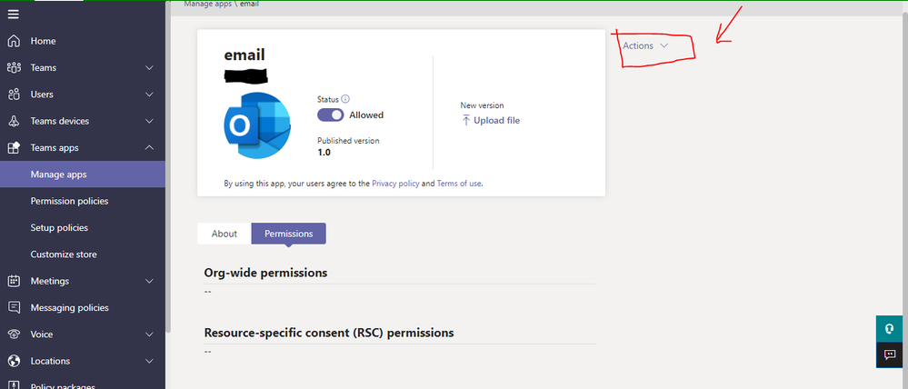Expand the Teams devices chevron
The width and height of the screenshot is (908, 389).
[x=149, y=121]
